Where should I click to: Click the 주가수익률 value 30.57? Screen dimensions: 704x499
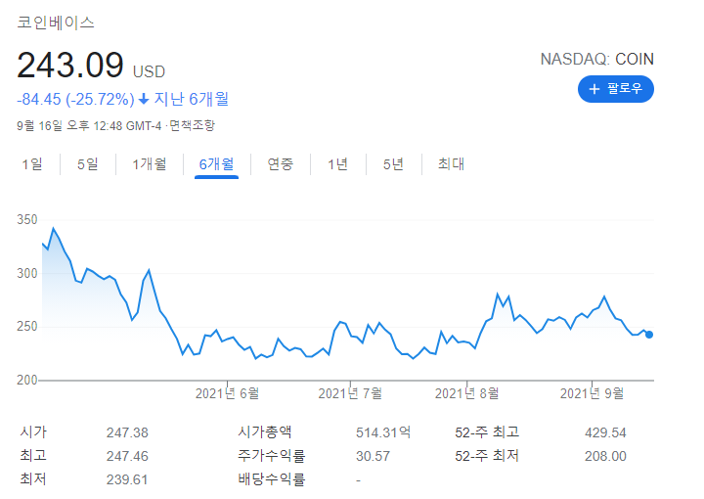click(373, 456)
